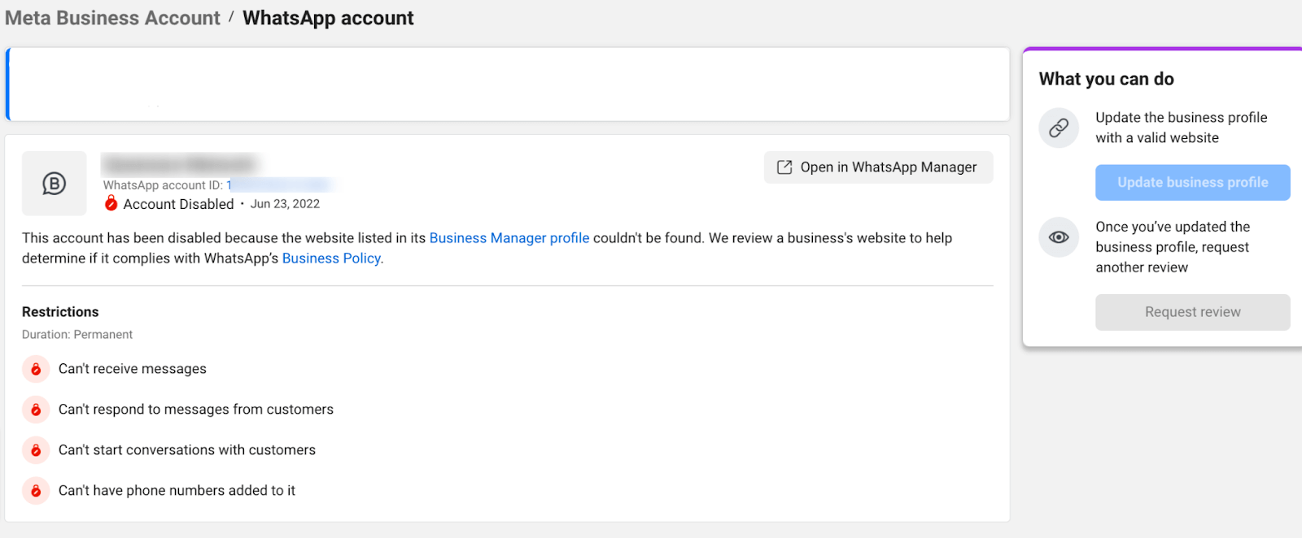Click the request another review instruction text
The height and width of the screenshot is (538, 1302).
point(1173,247)
